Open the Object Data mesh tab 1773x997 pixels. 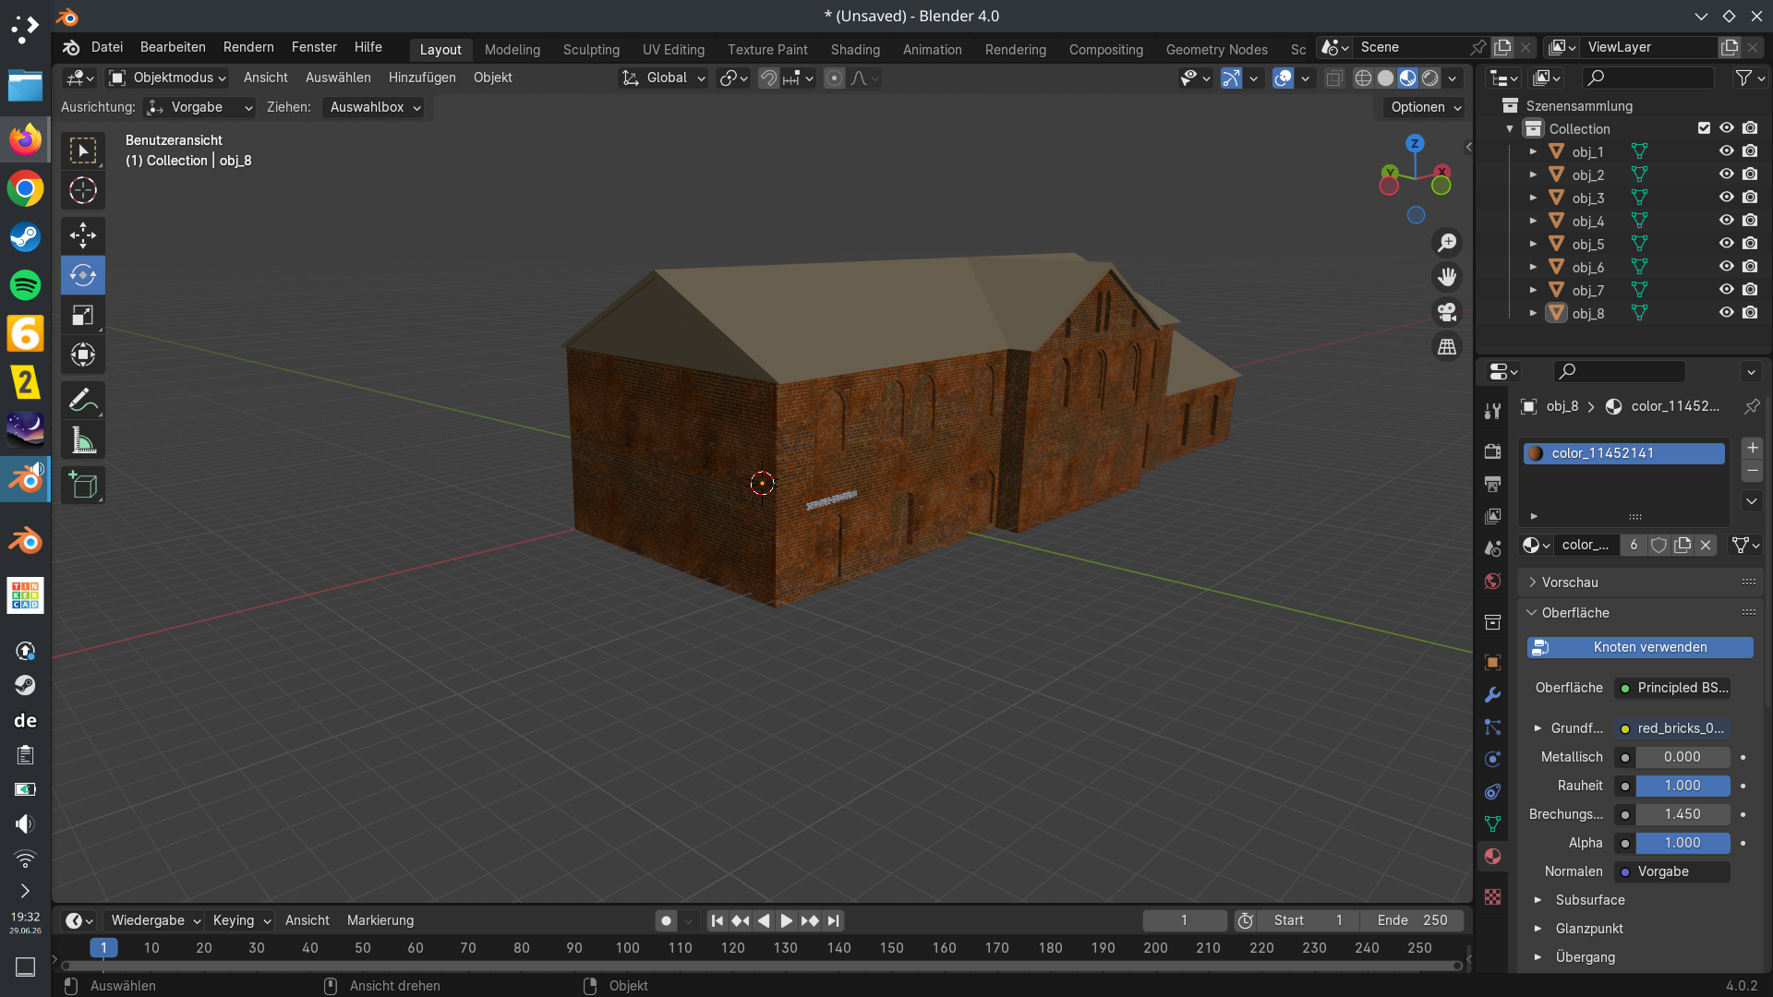click(1492, 823)
